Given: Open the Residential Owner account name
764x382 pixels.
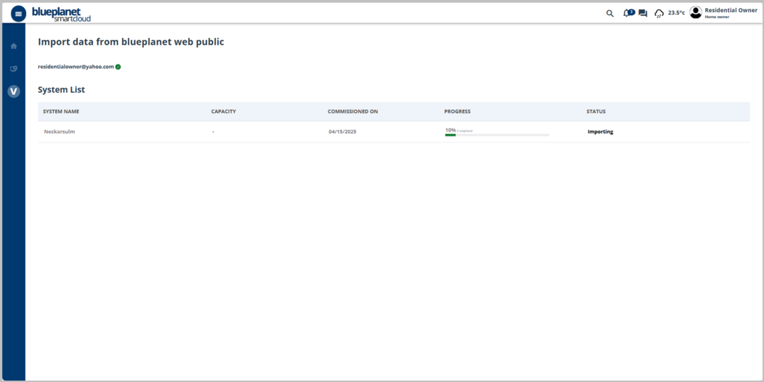Looking at the screenshot, I should click(x=730, y=10).
